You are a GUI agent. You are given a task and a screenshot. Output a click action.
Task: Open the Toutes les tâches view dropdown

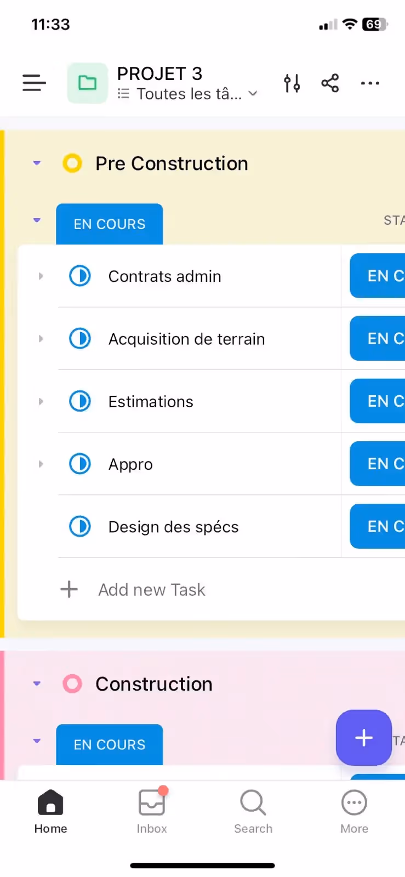[186, 94]
